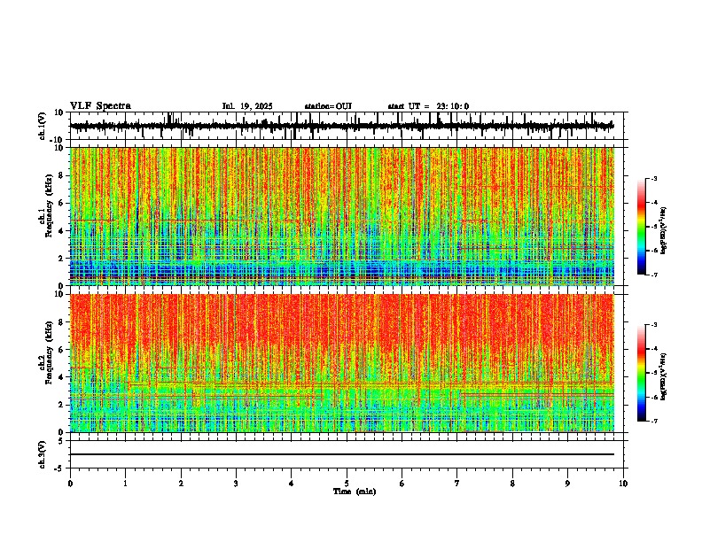Click the "10" tick on the time axis
702x542 pixels.
click(x=623, y=484)
